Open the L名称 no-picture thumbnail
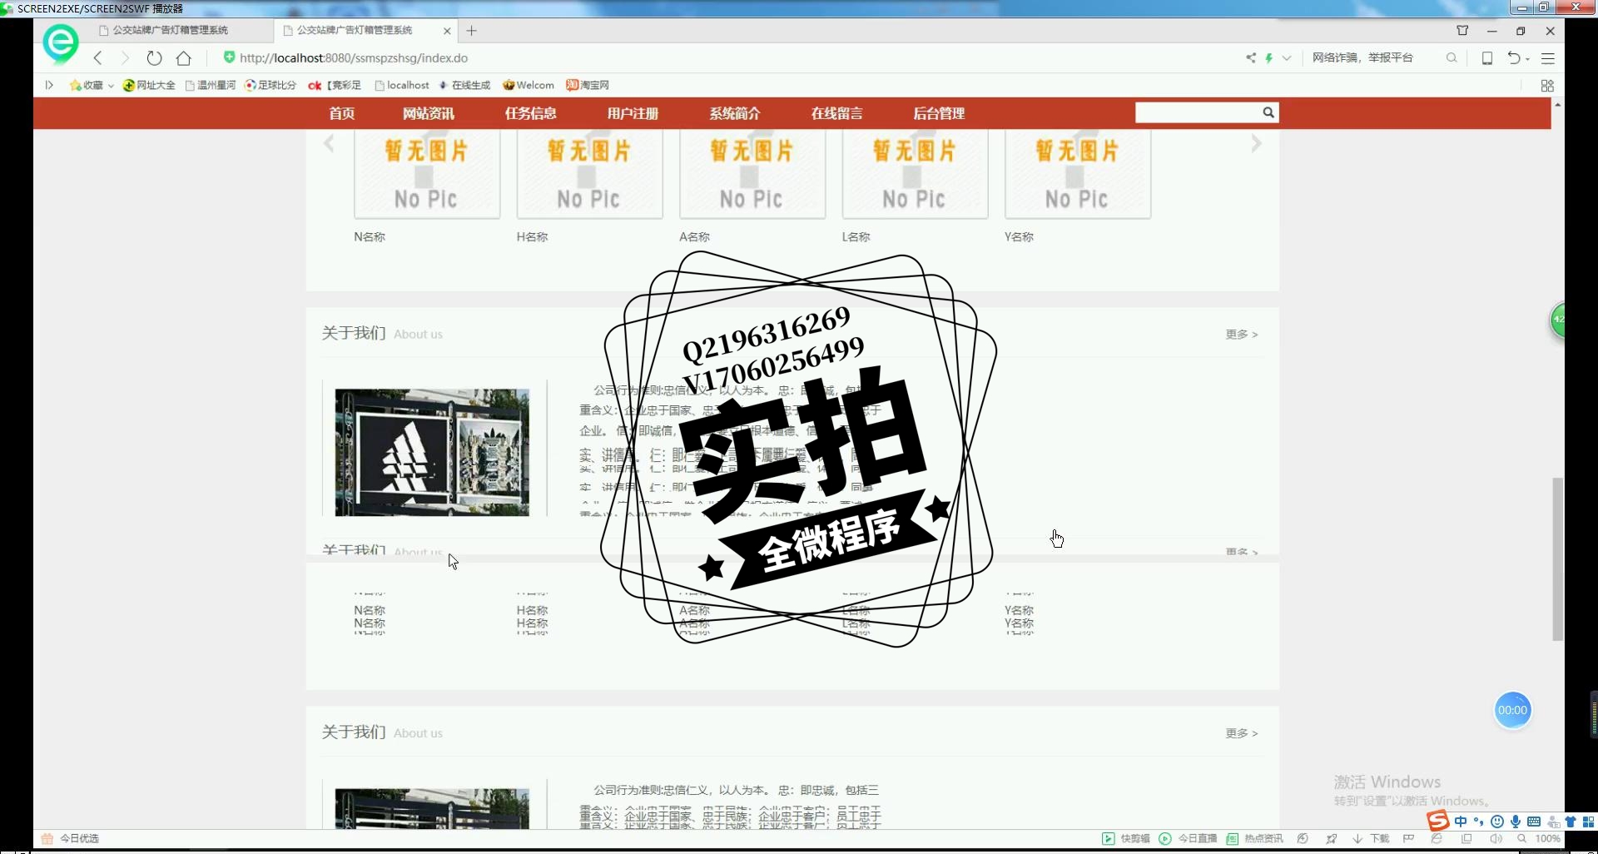The height and width of the screenshot is (854, 1598). (x=915, y=174)
